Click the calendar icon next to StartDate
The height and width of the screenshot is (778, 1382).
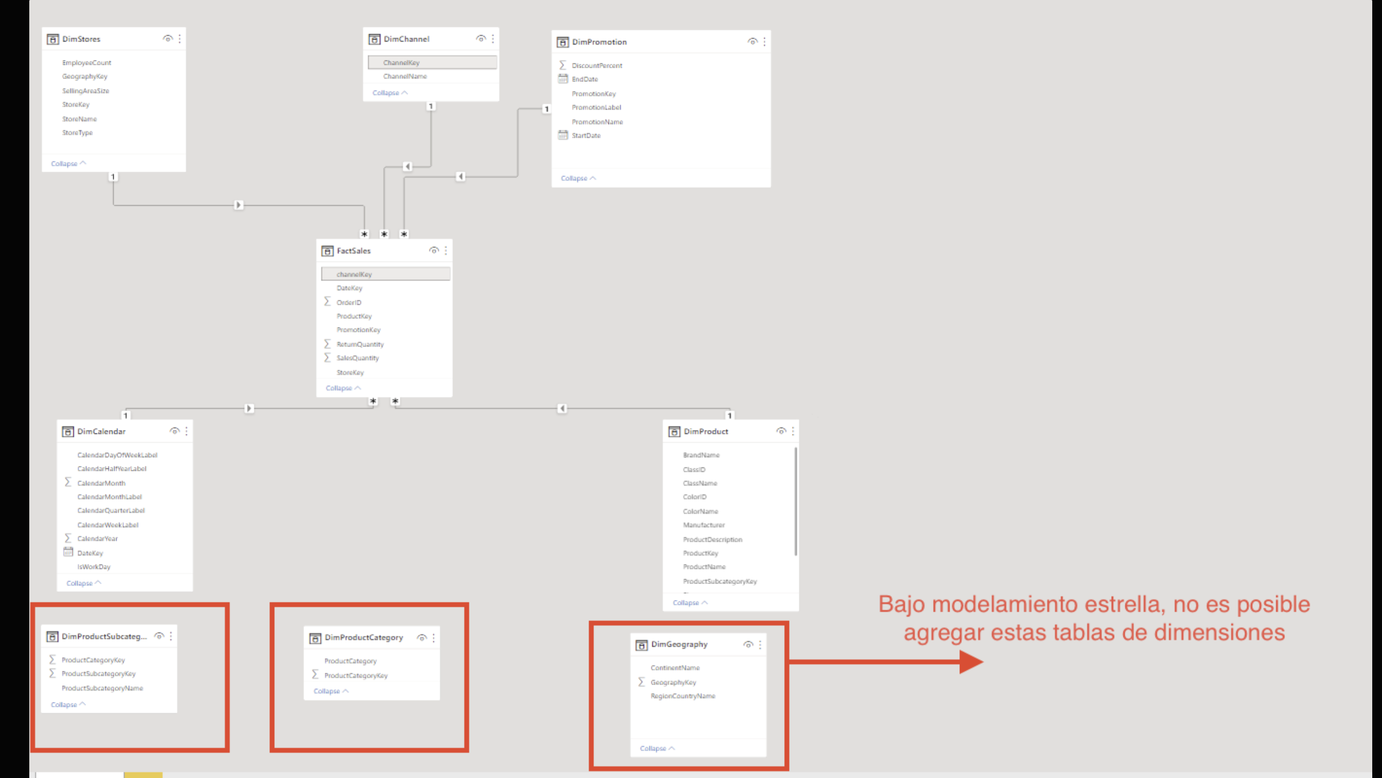click(x=563, y=136)
